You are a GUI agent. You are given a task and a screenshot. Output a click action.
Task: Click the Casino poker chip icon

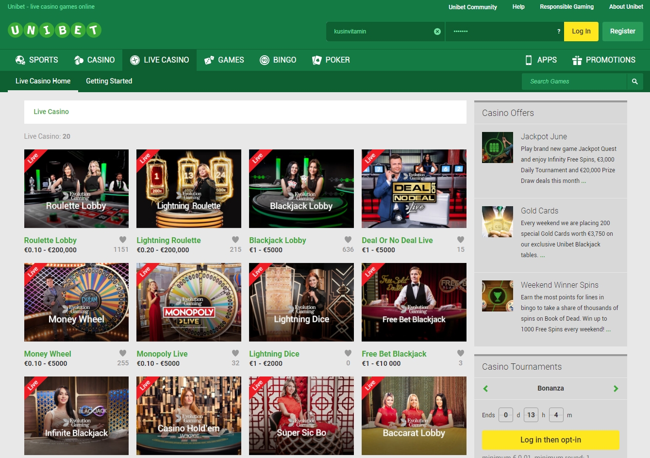[x=78, y=60]
